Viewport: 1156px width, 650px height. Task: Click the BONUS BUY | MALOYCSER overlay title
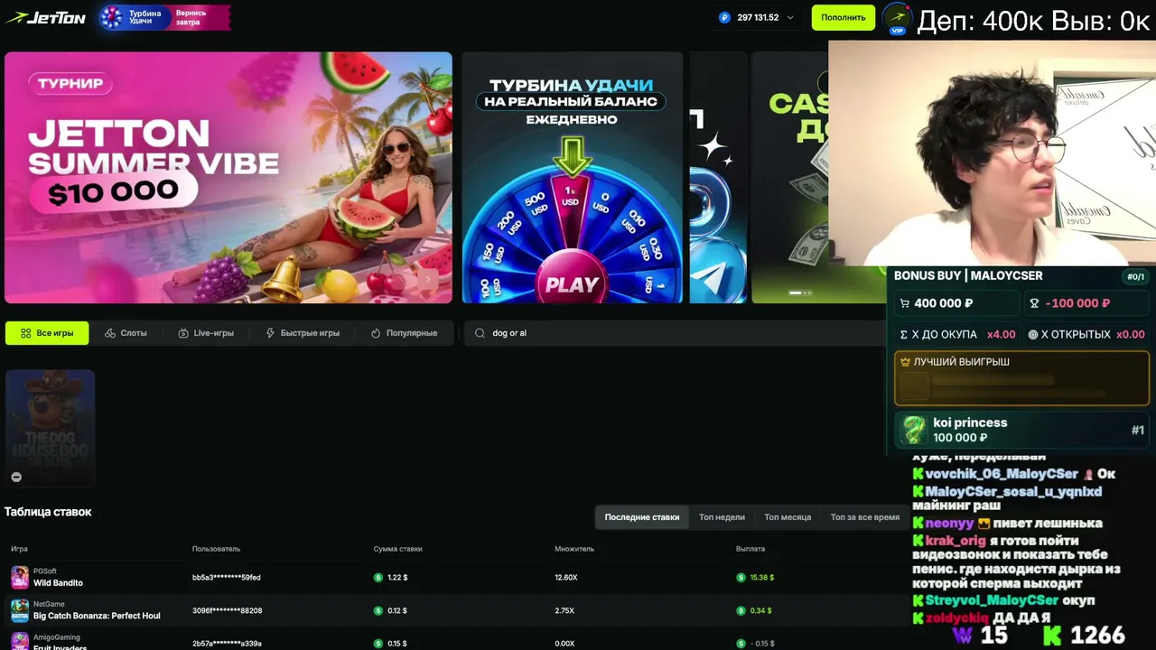968,275
